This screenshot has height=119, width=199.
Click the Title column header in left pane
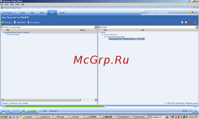click(x=40, y=30)
